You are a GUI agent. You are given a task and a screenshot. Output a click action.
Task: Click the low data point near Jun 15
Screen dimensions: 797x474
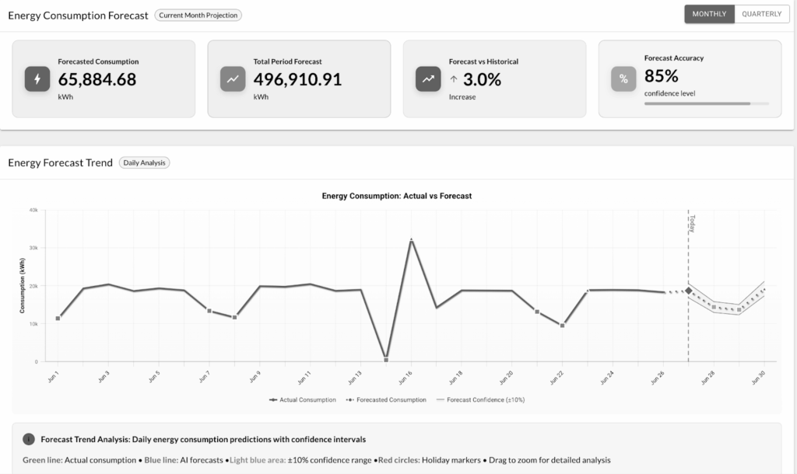386,360
